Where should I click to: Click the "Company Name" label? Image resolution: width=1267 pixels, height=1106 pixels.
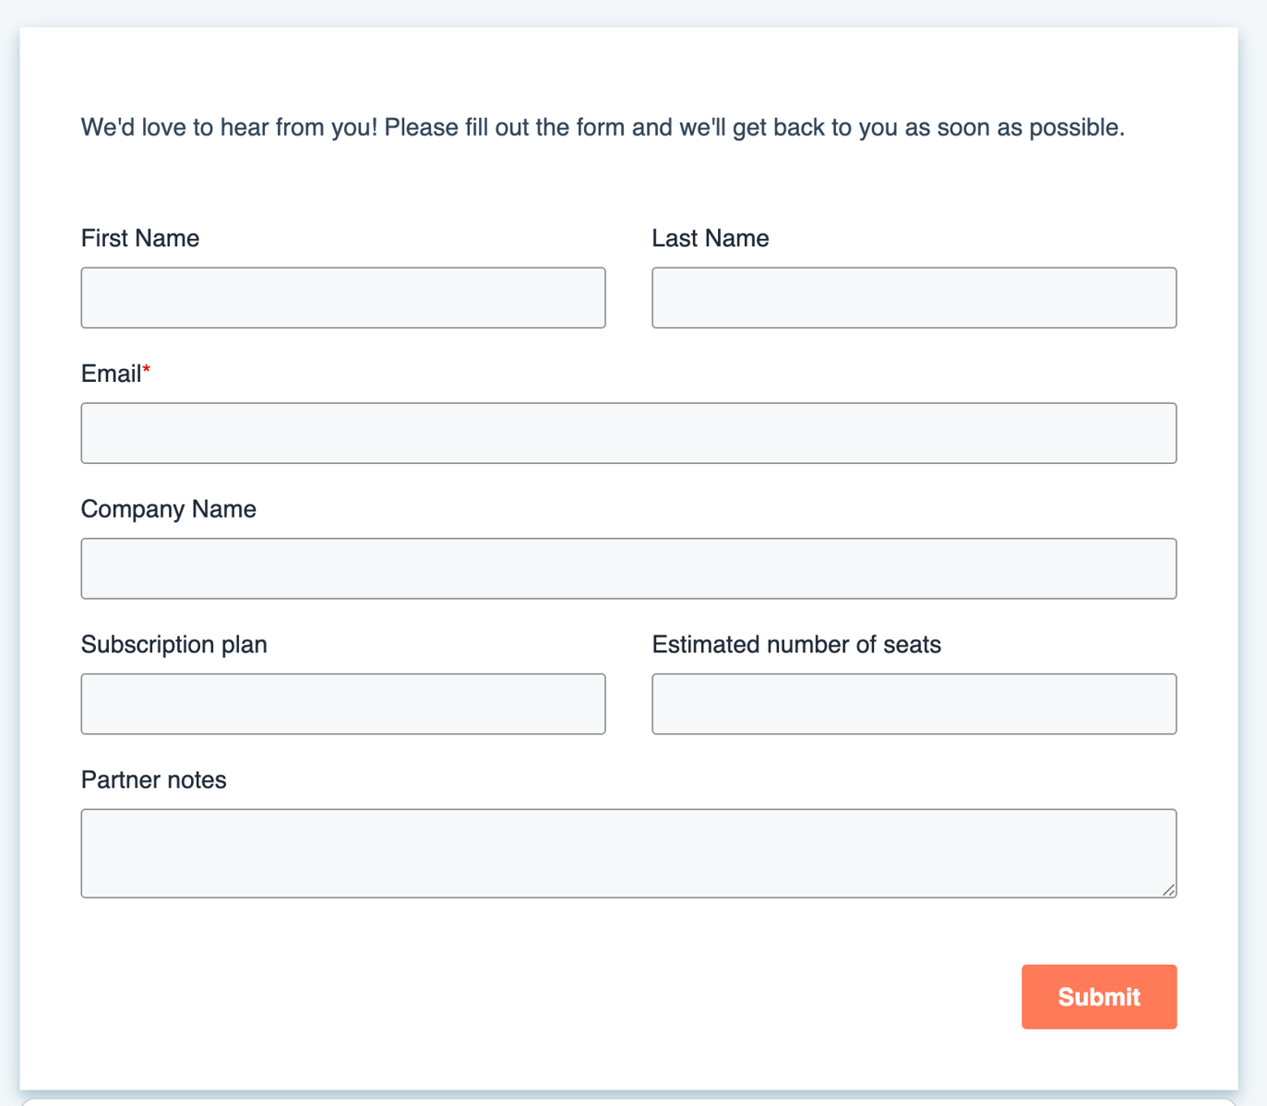pyautogui.click(x=169, y=509)
